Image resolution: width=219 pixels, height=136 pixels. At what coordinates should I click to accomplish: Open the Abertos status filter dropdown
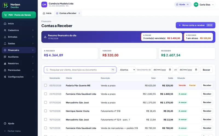coord(126,70)
